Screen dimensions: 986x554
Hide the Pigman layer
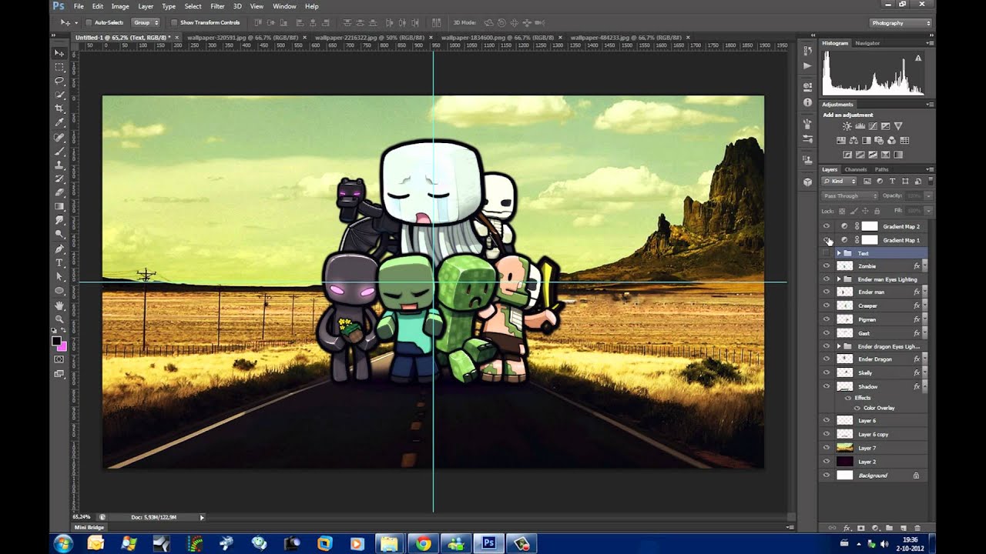(827, 319)
